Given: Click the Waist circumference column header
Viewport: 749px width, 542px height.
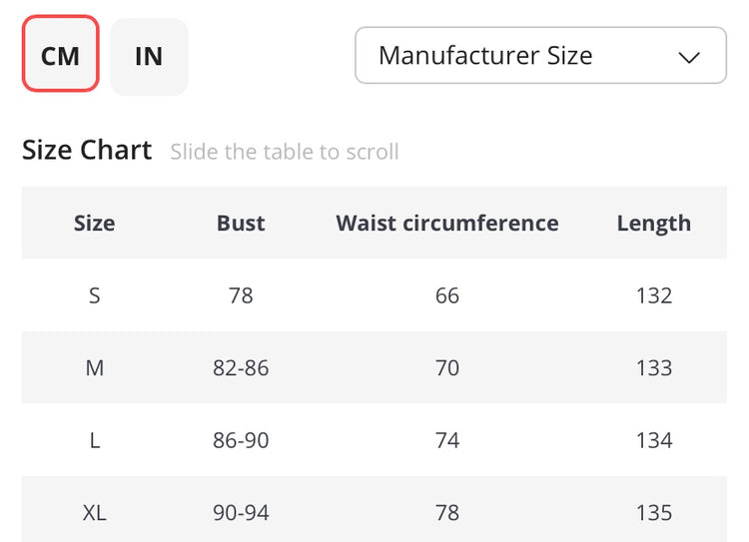Looking at the screenshot, I should (x=446, y=223).
